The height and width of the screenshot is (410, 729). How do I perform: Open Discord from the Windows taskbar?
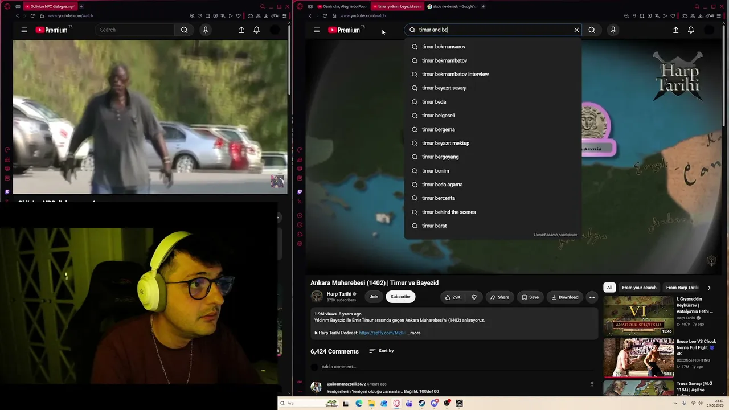(x=435, y=403)
